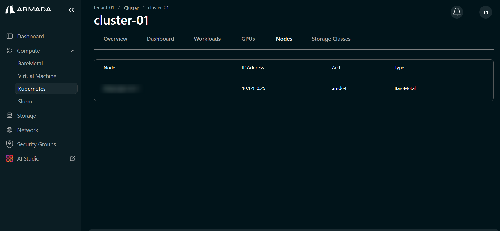
Task: Click the Network globe icon
Action: pos(10,130)
